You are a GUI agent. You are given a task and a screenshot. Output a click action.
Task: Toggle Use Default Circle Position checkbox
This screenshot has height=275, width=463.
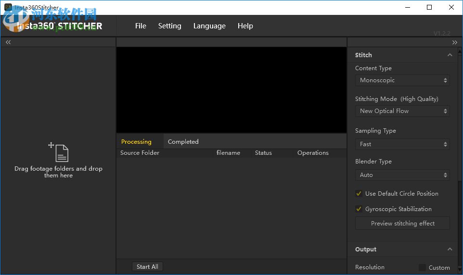[x=359, y=194]
